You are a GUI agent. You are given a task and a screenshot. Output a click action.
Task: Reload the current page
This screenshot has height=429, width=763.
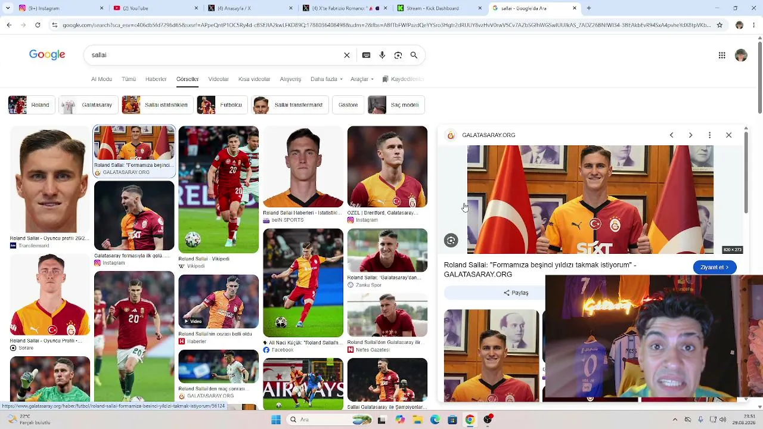click(38, 25)
